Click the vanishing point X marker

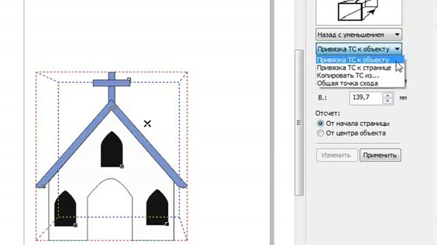[x=147, y=124]
